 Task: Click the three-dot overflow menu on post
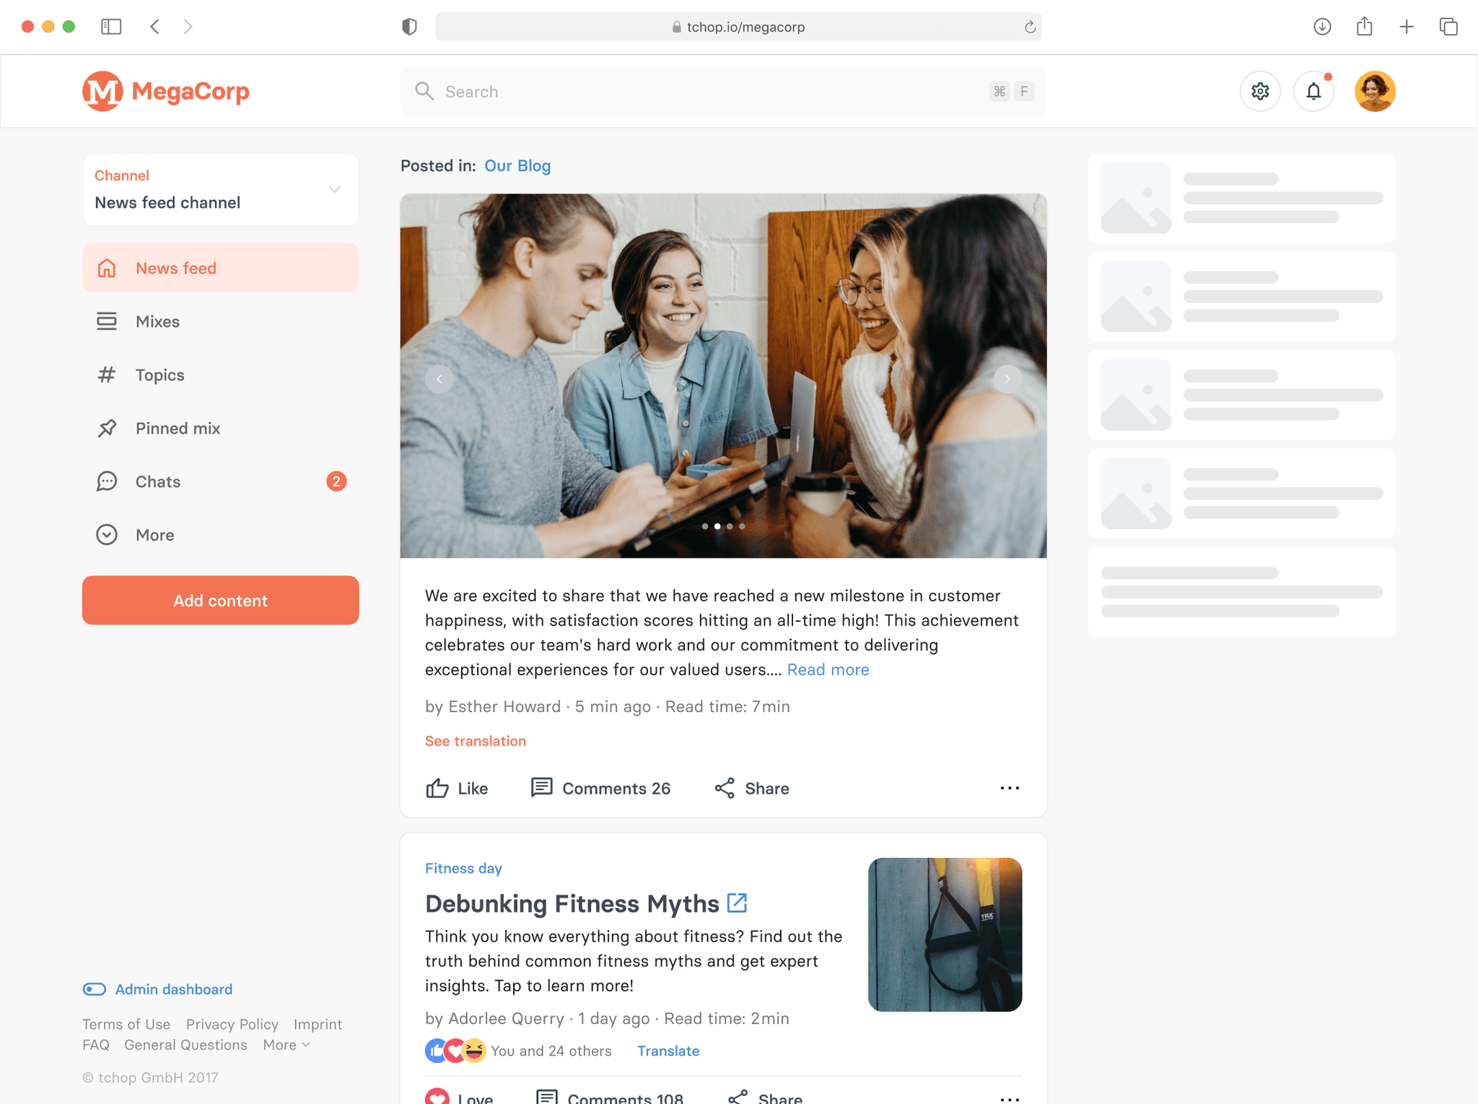[x=1010, y=789]
